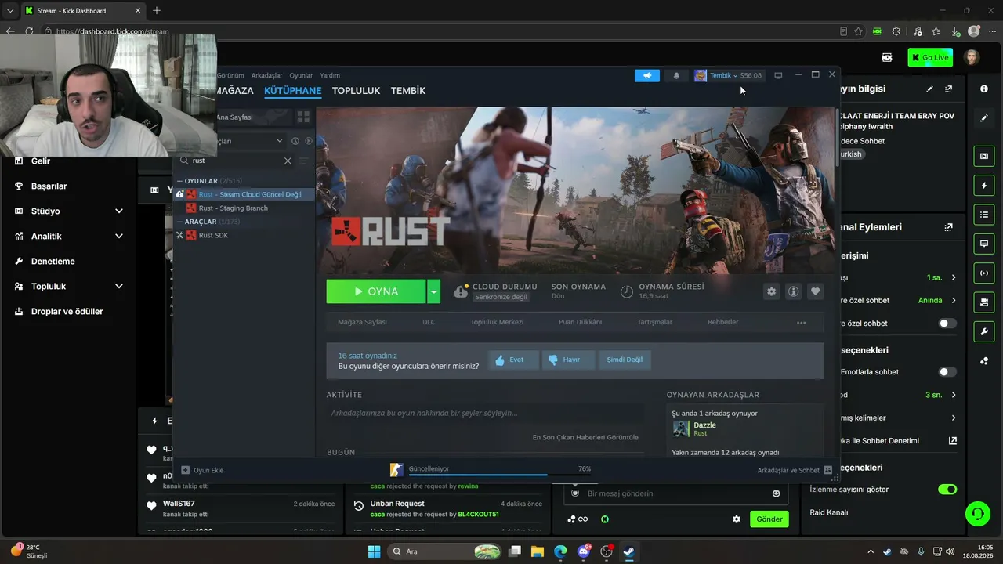
Task: Open banned words settings chevron
Action: [x=954, y=418]
